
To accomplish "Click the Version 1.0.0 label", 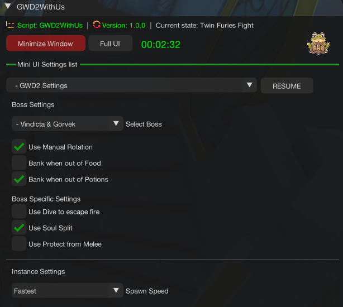I will tap(123, 25).
